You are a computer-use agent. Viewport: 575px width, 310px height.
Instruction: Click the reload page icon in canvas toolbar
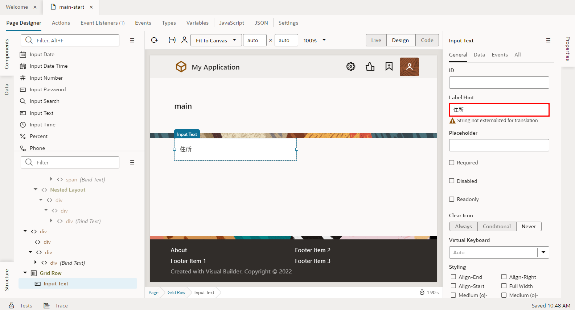[x=154, y=40]
